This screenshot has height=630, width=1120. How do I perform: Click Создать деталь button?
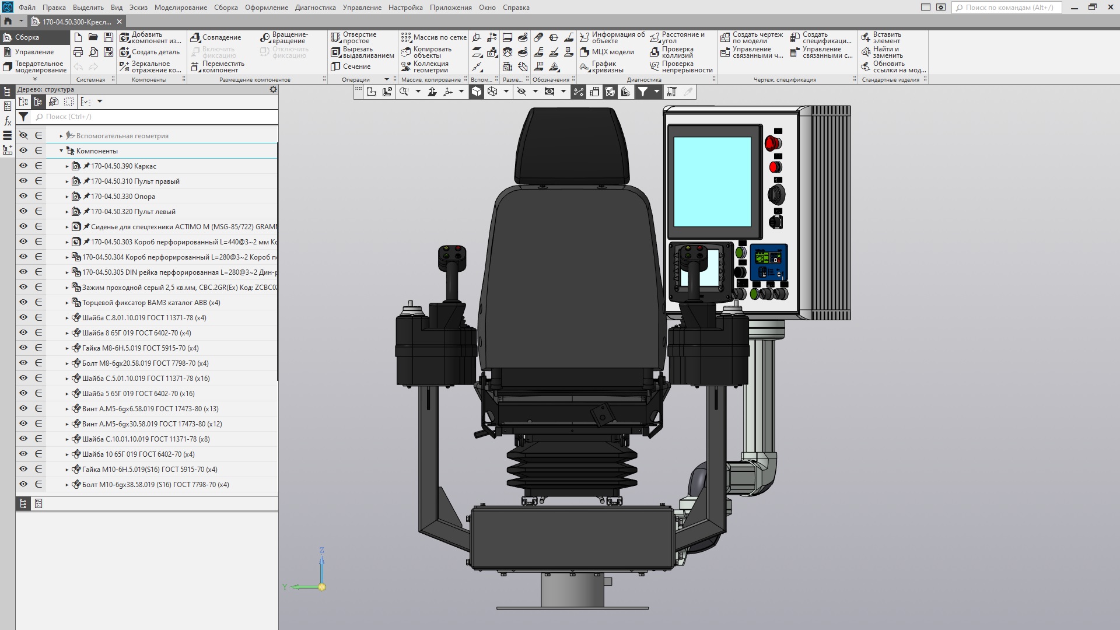click(x=150, y=52)
